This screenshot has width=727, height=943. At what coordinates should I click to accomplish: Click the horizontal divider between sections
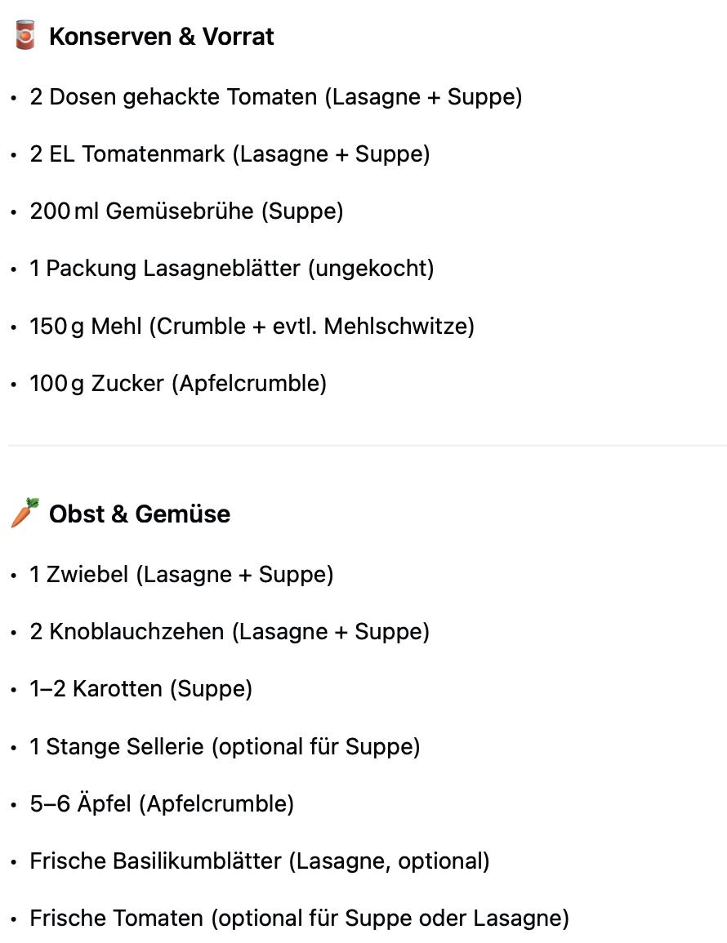[x=367, y=446]
